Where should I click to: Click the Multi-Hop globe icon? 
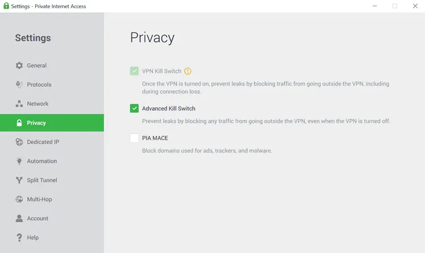[x=19, y=199]
